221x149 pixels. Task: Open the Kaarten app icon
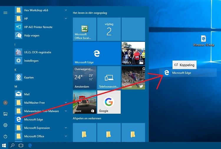click(x=19, y=77)
